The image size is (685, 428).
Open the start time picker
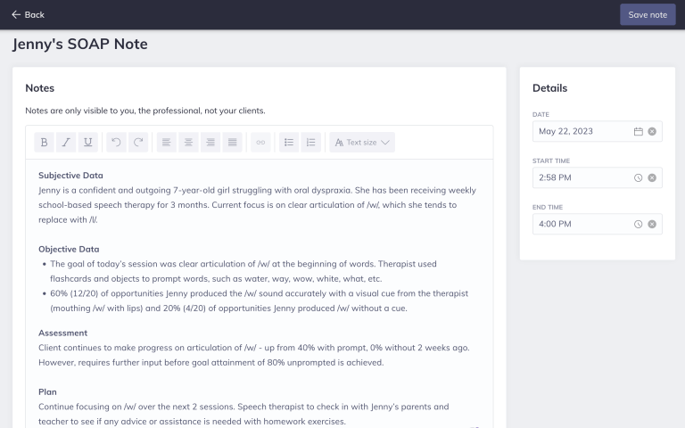pyautogui.click(x=638, y=177)
